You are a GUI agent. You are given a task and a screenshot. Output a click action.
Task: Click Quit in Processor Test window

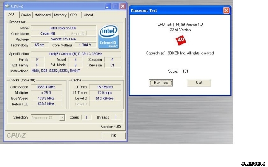[x=199, y=83]
